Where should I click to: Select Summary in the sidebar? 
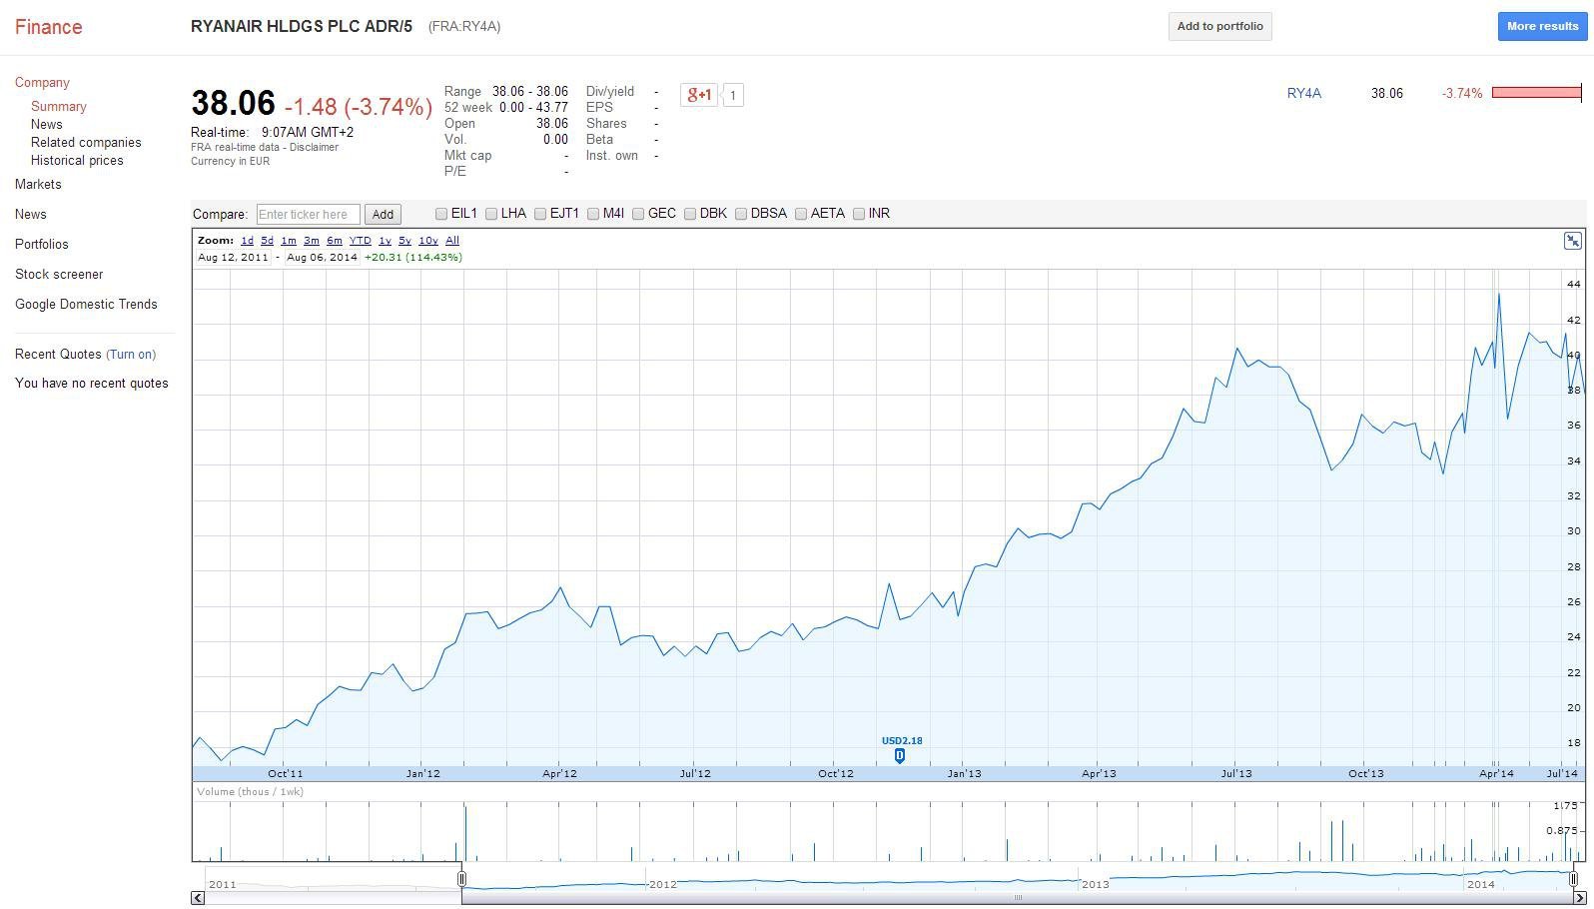pos(59,107)
